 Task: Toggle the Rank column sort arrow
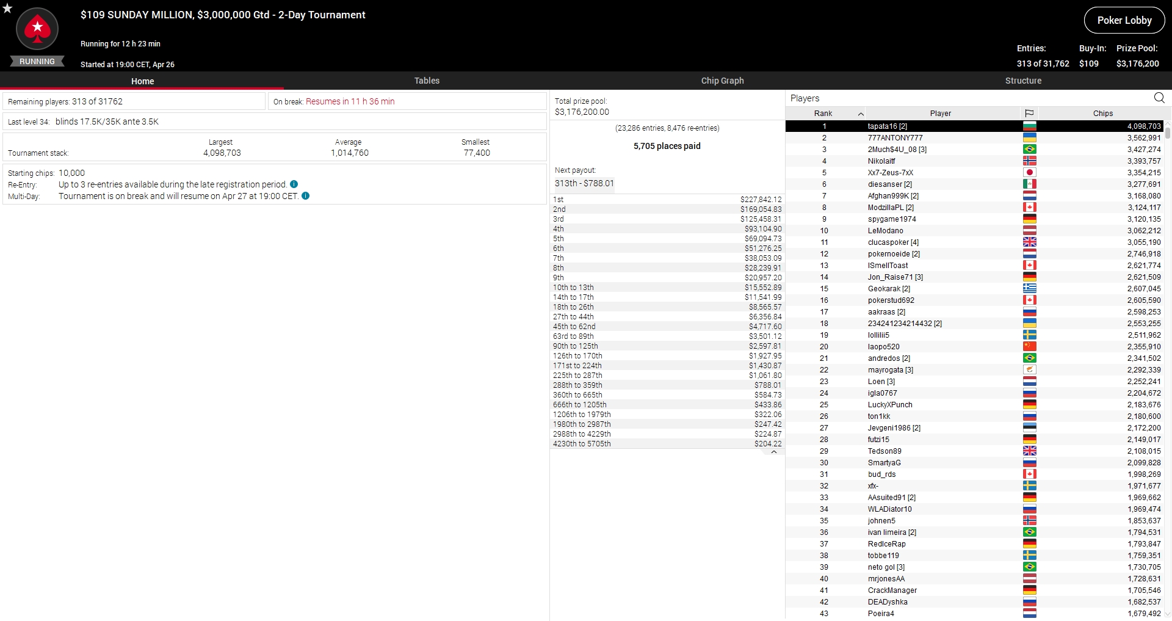point(861,114)
